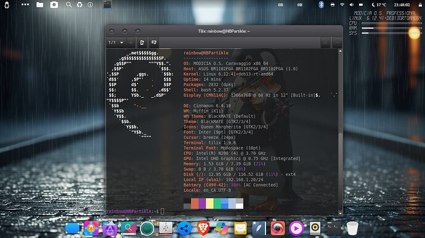
Task: Select the terminal window entry in top panel
Action: (x=107, y=4)
